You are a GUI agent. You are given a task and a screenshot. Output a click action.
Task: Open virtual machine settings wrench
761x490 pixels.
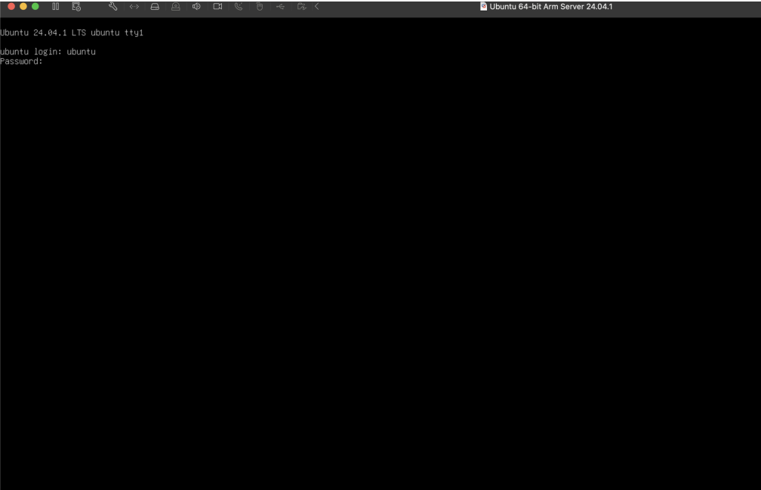tap(113, 8)
